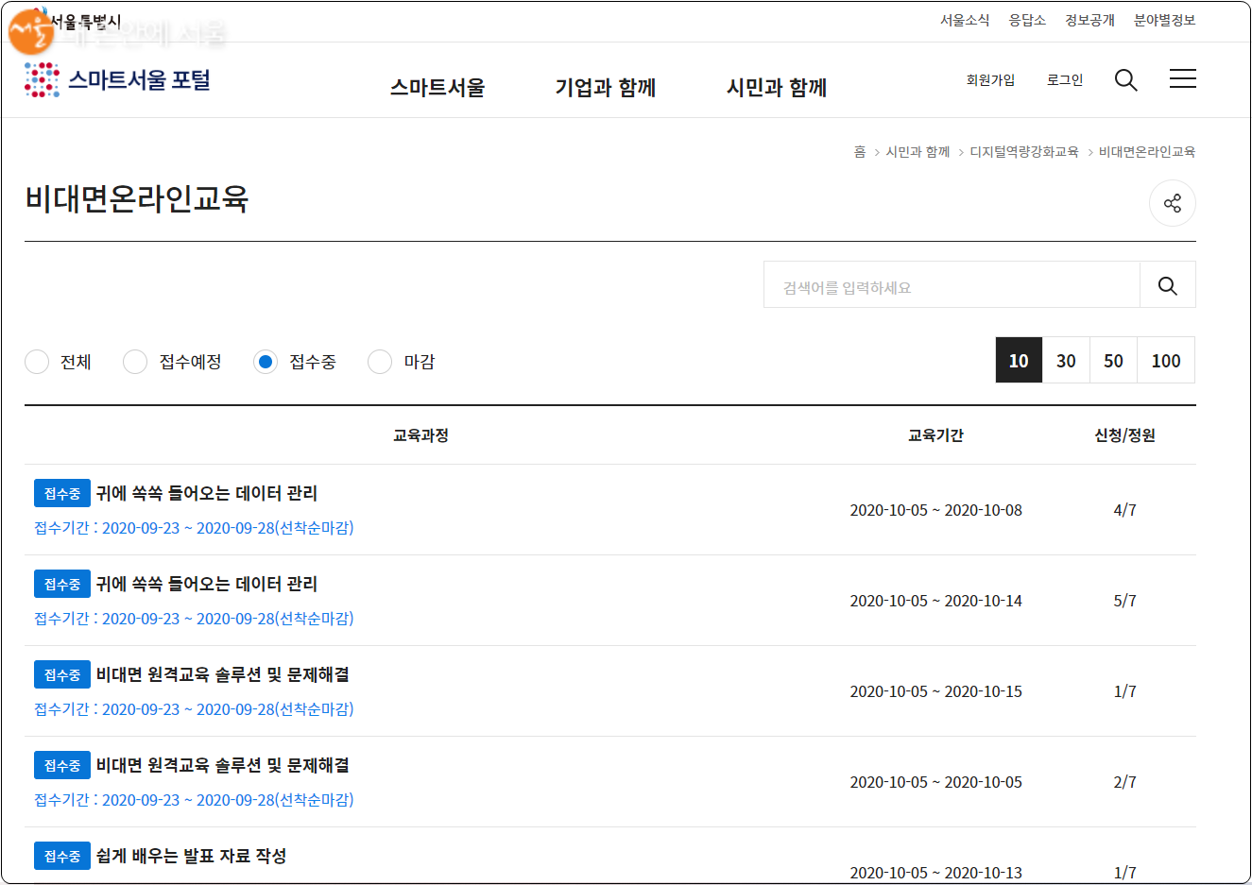Open the 스마트서울 main menu

tap(437, 88)
